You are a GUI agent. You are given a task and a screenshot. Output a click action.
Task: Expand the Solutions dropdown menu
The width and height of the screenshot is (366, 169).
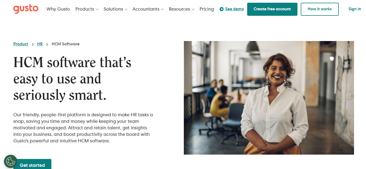coord(115,9)
